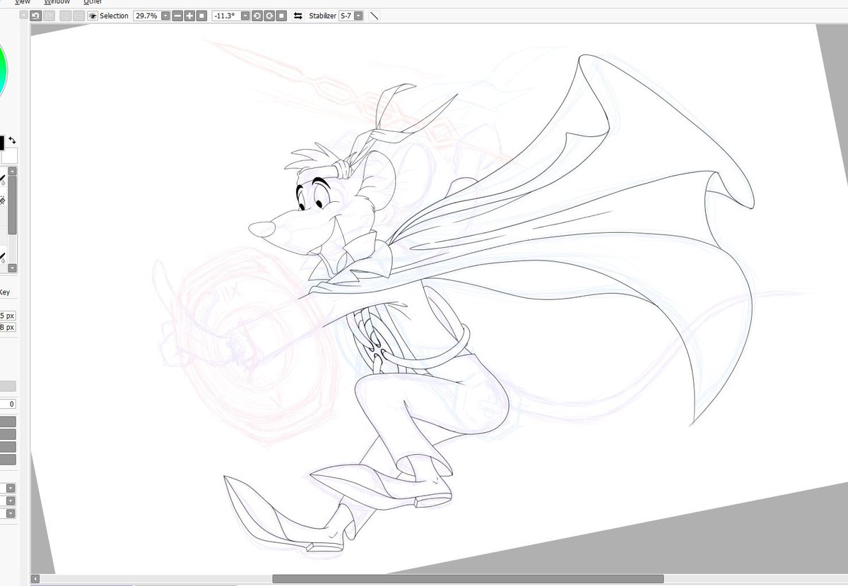Toggle the straight line drawing mode icon
The width and height of the screenshot is (848, 586).
coord(375,16)
